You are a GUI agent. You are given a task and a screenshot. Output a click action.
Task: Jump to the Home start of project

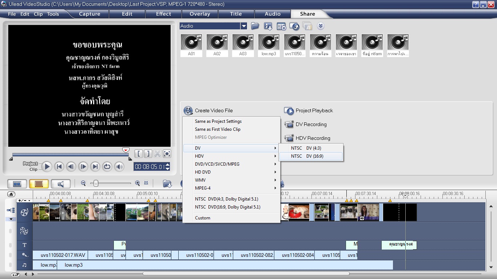pos(59,167)
